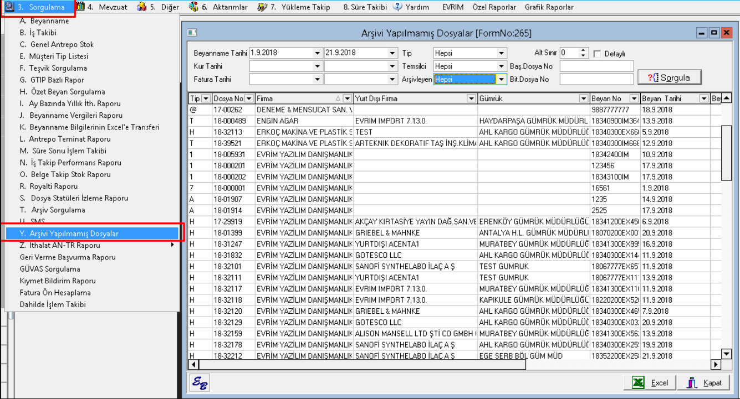This screenshot has height=399, width=740.
Task: Select row with Dosya No 18-000489
Action: 454,121
